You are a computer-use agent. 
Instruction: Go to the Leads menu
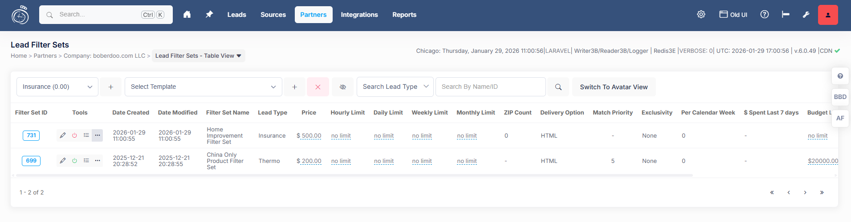(x=236, y=15)
